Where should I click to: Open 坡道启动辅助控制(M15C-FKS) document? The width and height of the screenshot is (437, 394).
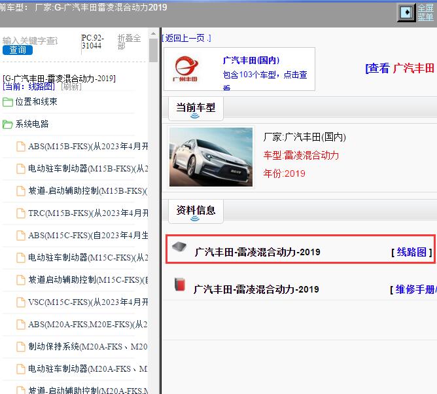(88, 280)
